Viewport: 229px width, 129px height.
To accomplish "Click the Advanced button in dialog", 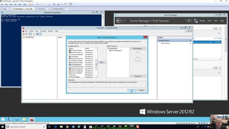I will [x=138, y=76].
